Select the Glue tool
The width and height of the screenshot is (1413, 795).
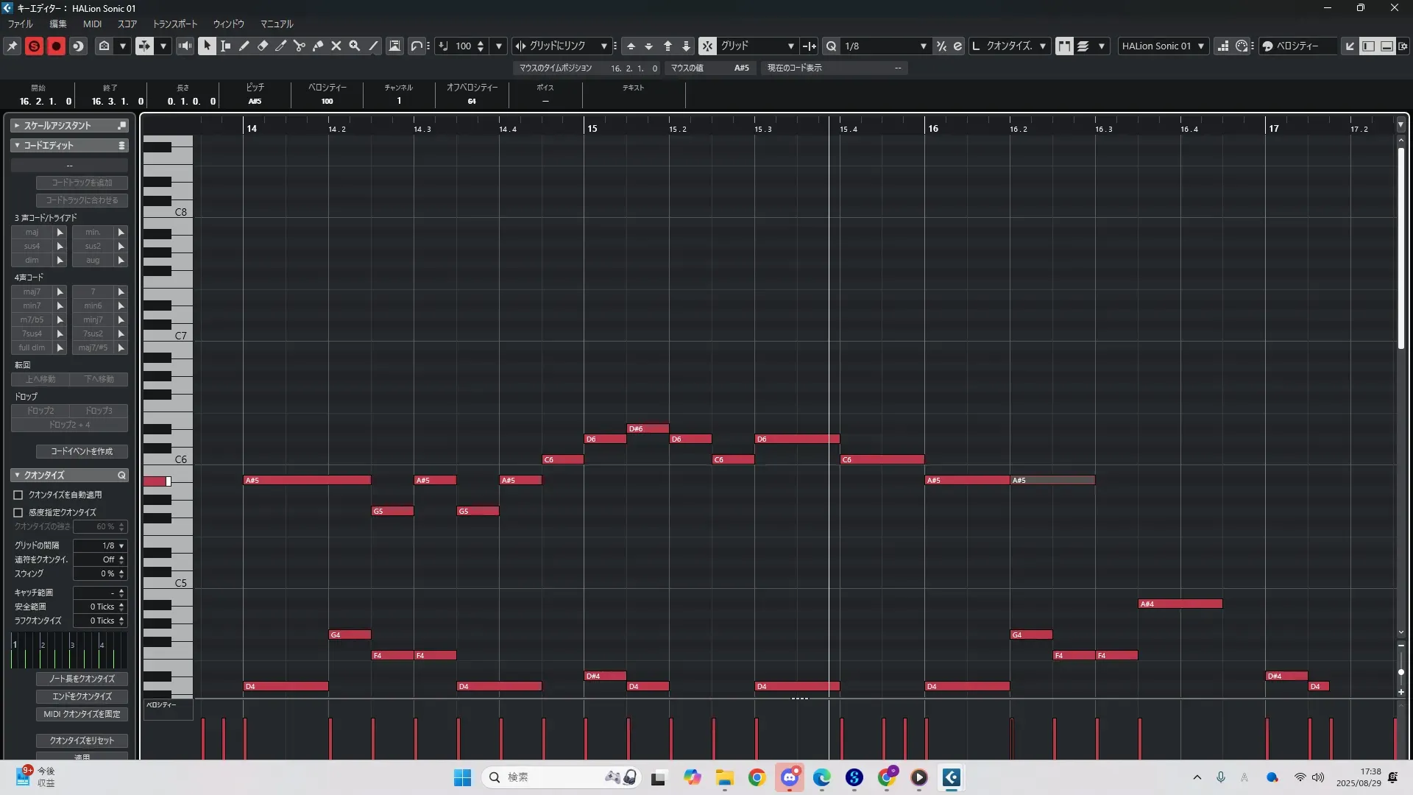318,46
